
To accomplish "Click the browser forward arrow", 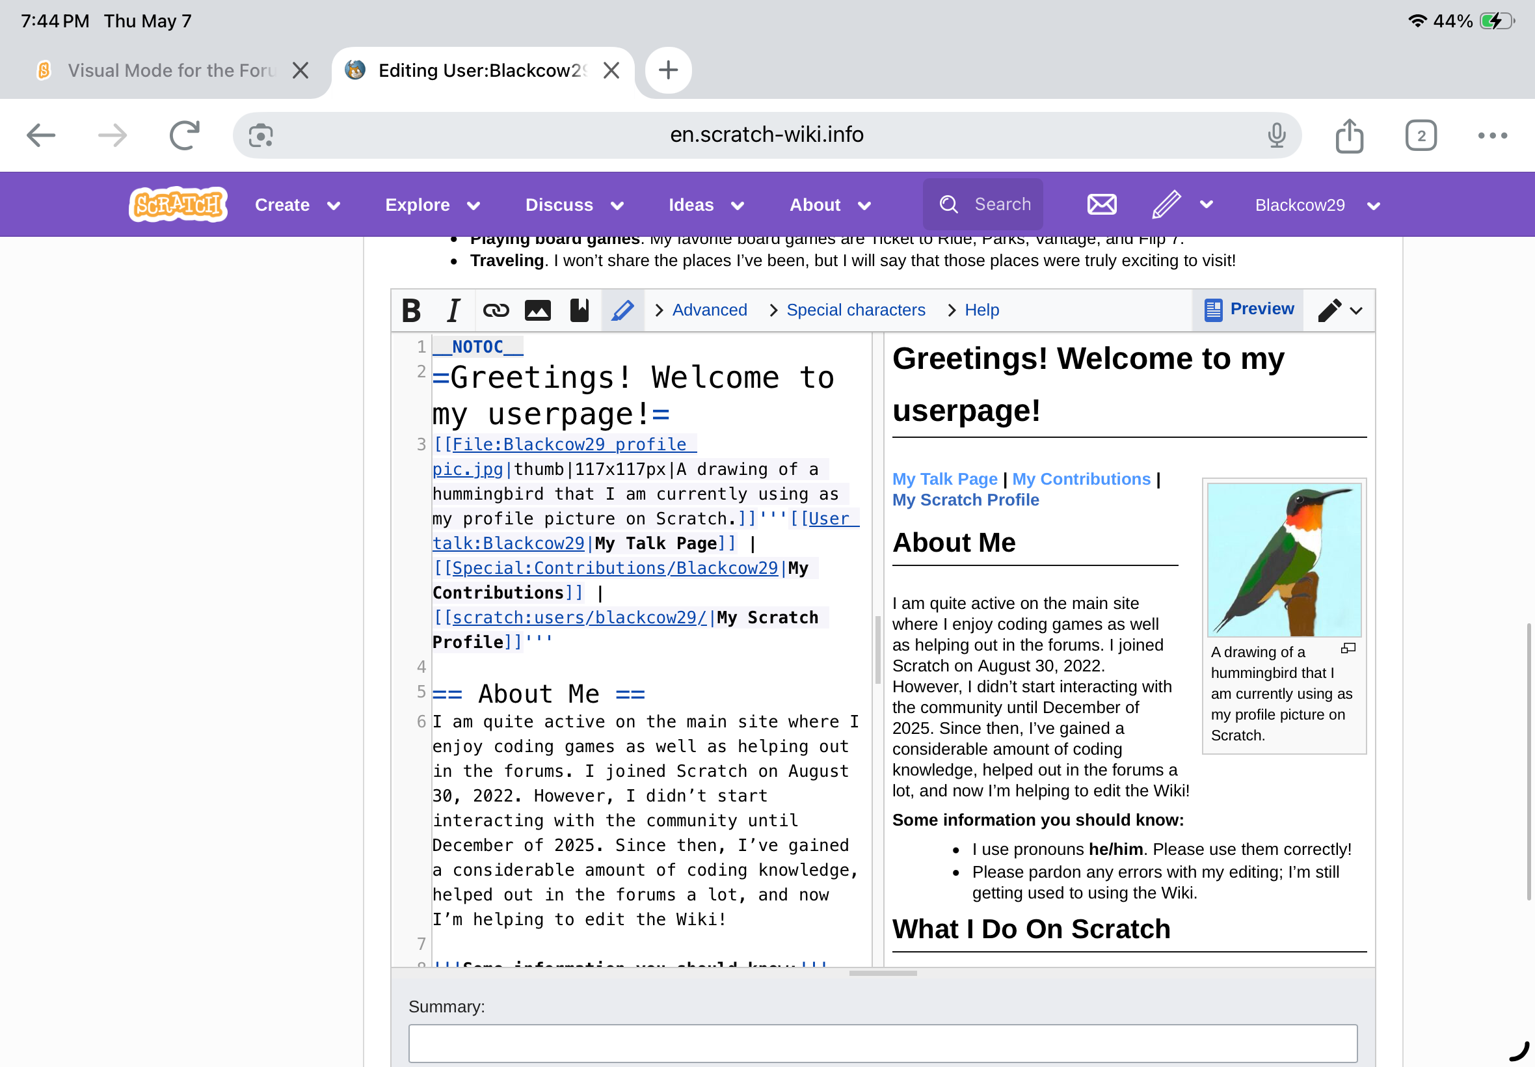I will (x=113, y=136).
